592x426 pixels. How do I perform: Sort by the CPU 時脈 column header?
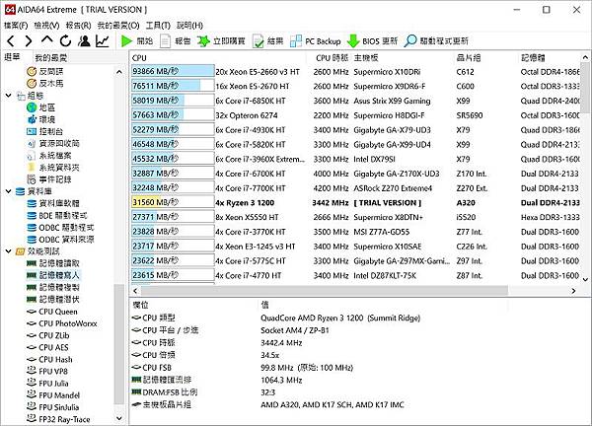click(x=332, y=58)
